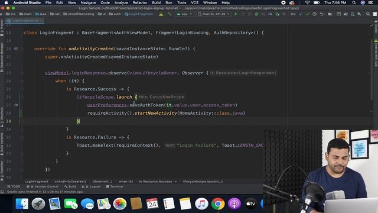Click the Make Project hammer icon

[x=170, y=14]
